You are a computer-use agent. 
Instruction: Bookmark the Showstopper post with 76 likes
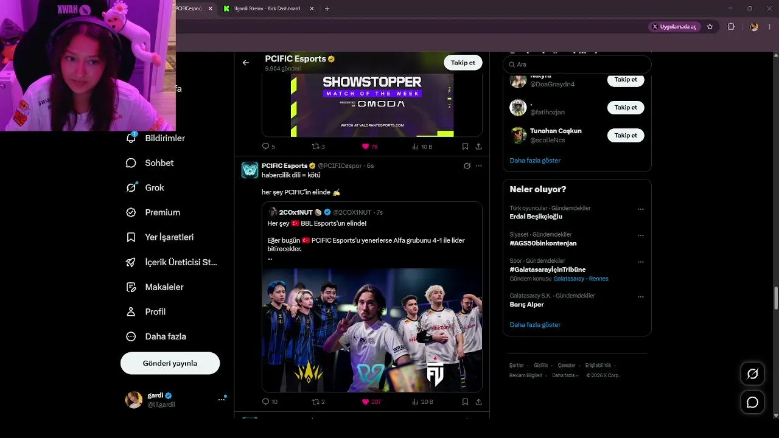click(465, 147)
